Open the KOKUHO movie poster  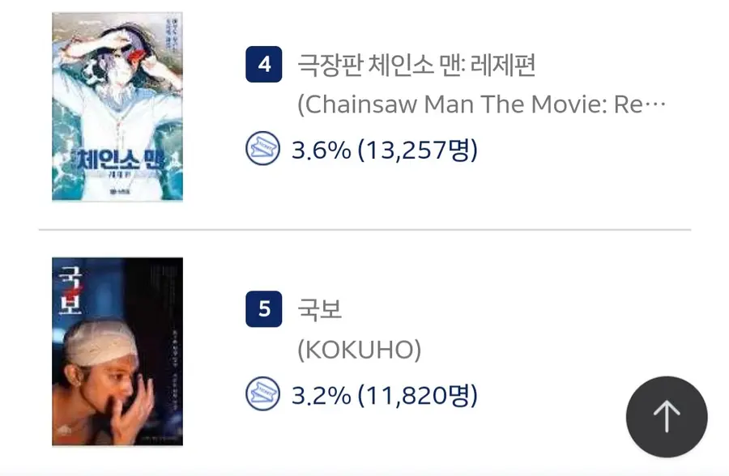(117, 351)
